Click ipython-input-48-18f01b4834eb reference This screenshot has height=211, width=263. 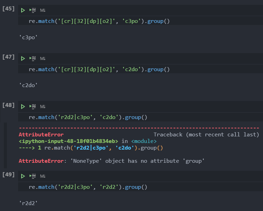[x=68, y=141]
